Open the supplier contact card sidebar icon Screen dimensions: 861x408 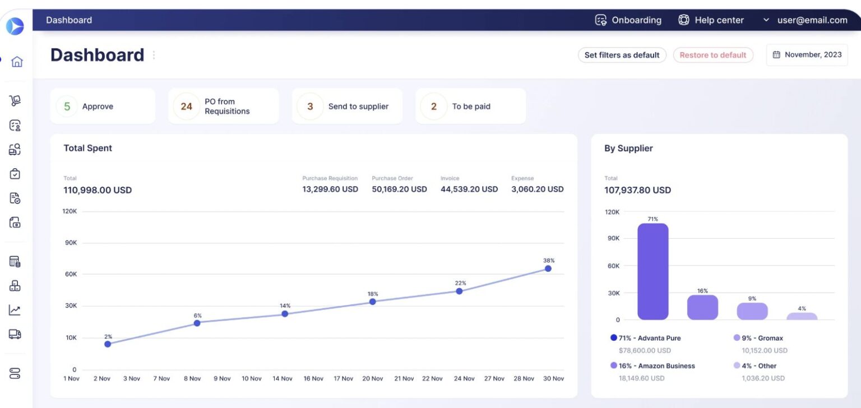tap(16, 125)
